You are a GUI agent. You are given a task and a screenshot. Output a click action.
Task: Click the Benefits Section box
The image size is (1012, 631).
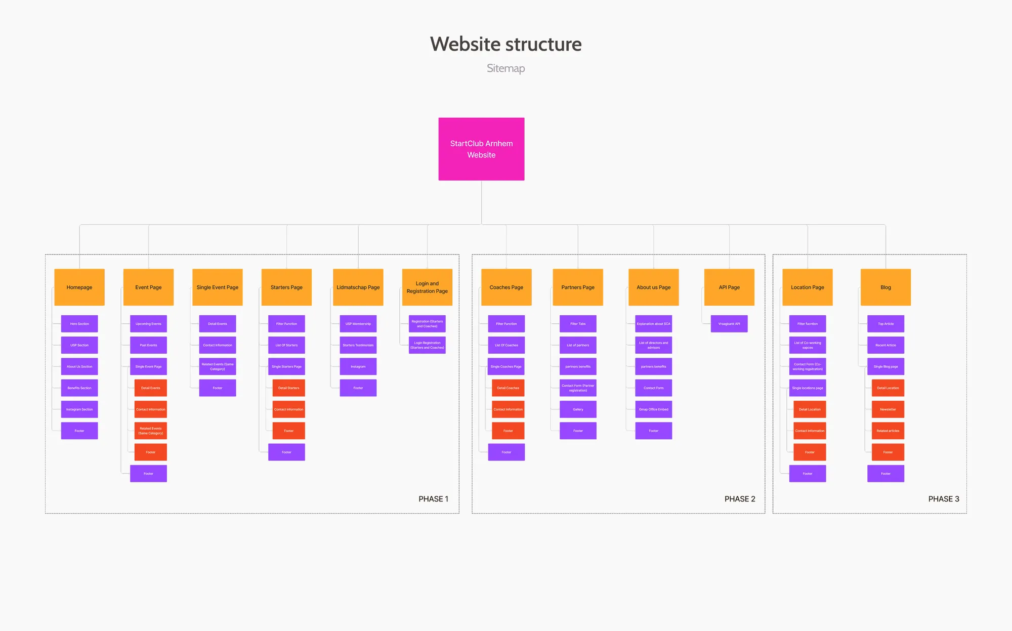coord(79,388)
